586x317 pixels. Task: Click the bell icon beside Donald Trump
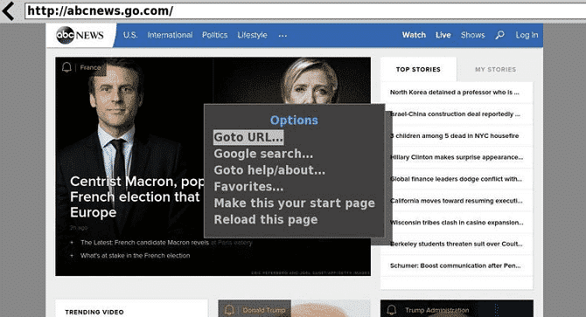[229, 310]
